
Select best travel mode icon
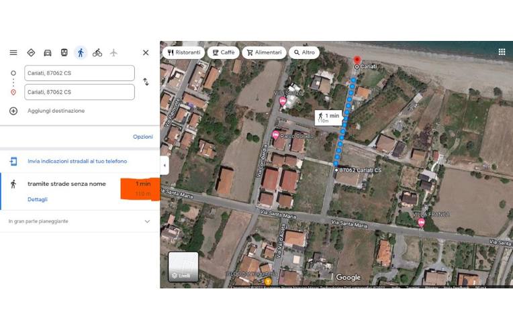pyautogui.click(x=31, y=52)
